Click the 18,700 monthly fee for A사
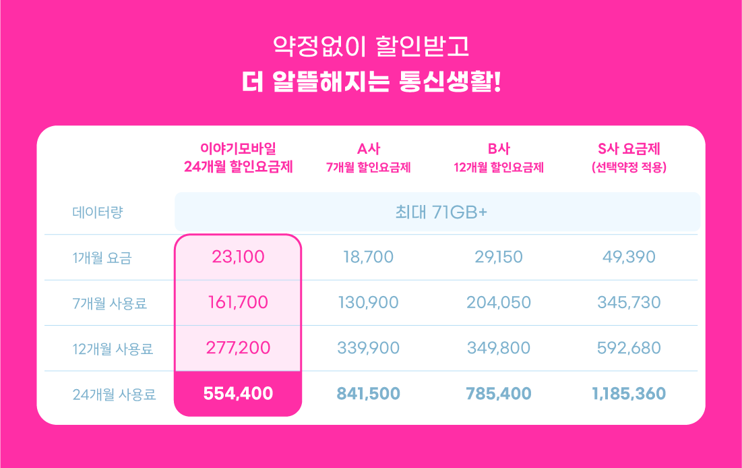The image size is (742, 468). pyautogui.click(x=368, y=257)
